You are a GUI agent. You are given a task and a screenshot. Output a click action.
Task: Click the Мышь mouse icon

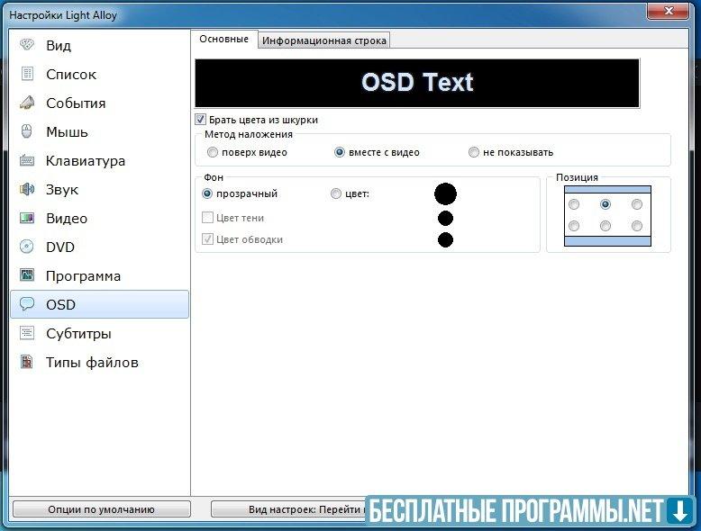click(x=27, y=132)
